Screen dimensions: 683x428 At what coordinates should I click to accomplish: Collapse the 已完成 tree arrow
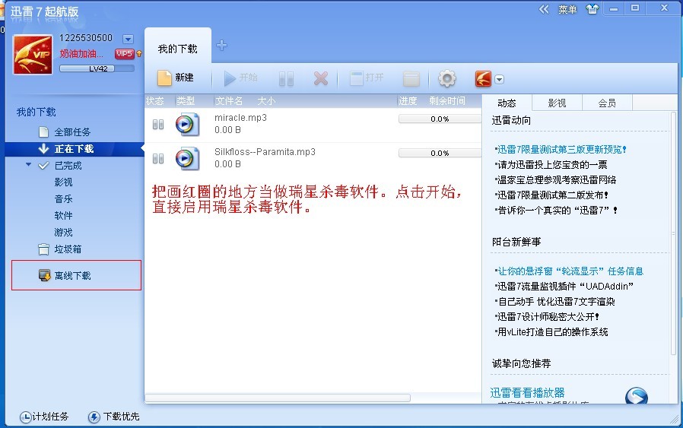[x=28, y=164]
